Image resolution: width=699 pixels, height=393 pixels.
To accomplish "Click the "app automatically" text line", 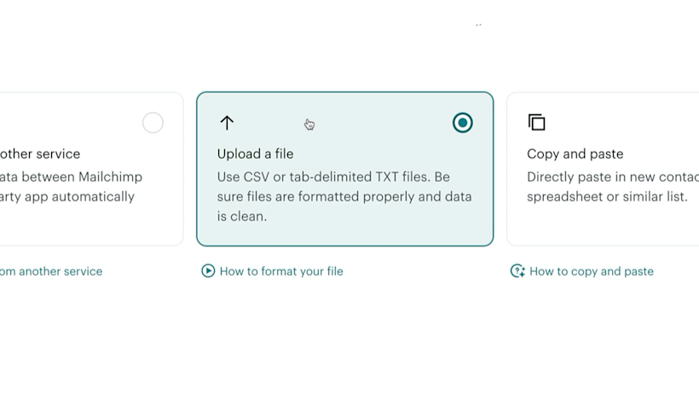I will pos(67,196).
